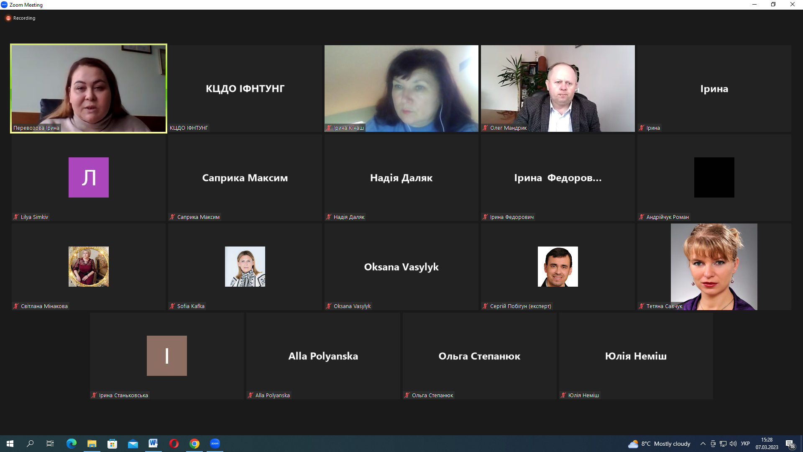Click Світлана Мінакова's muted microphone icon

click(x=16, y=306)
